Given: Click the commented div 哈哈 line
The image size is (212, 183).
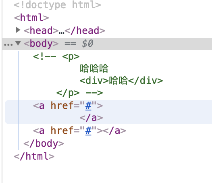Looking at the screenshot, I should 121,81.
